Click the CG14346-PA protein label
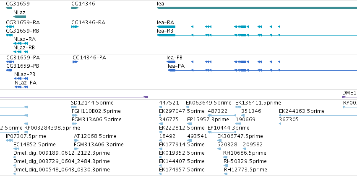Viewport: 357px width, 176px height. coord(89,58)
